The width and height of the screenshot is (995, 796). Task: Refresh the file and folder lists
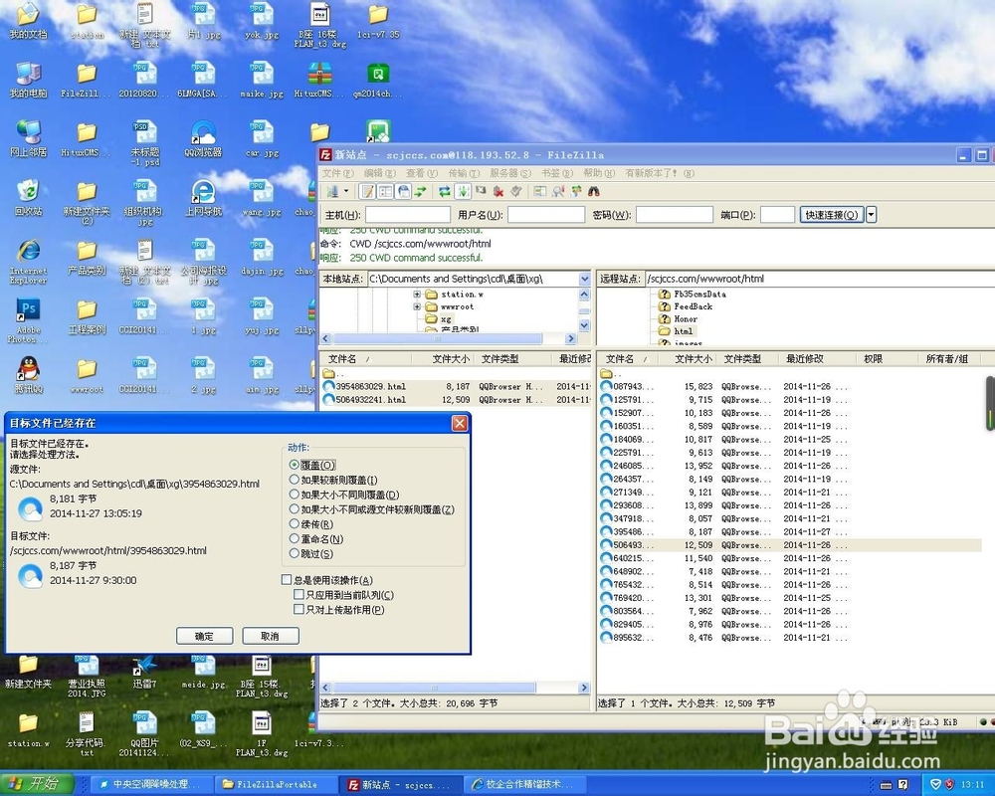[x=445, y=191]
